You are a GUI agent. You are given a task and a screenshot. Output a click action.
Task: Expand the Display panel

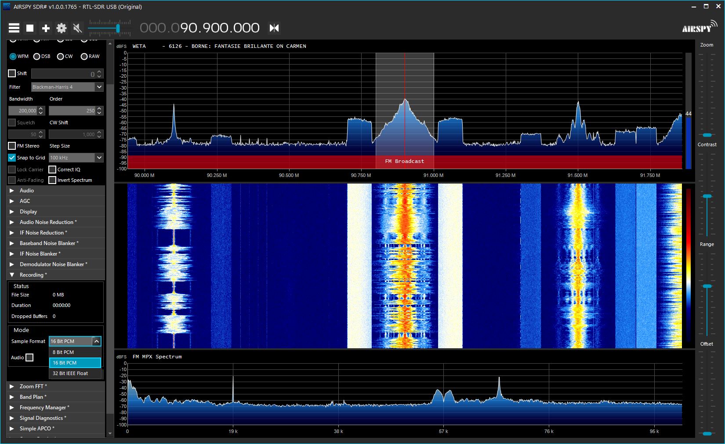[56, 212]
